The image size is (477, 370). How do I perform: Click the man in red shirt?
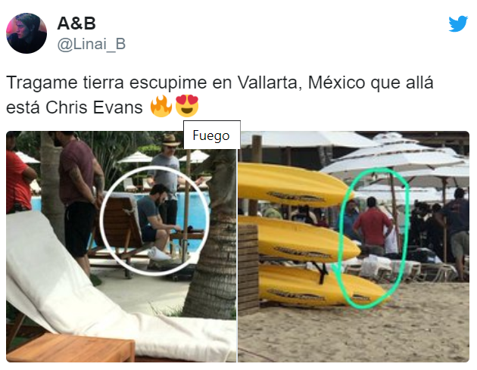coord(373,226)
